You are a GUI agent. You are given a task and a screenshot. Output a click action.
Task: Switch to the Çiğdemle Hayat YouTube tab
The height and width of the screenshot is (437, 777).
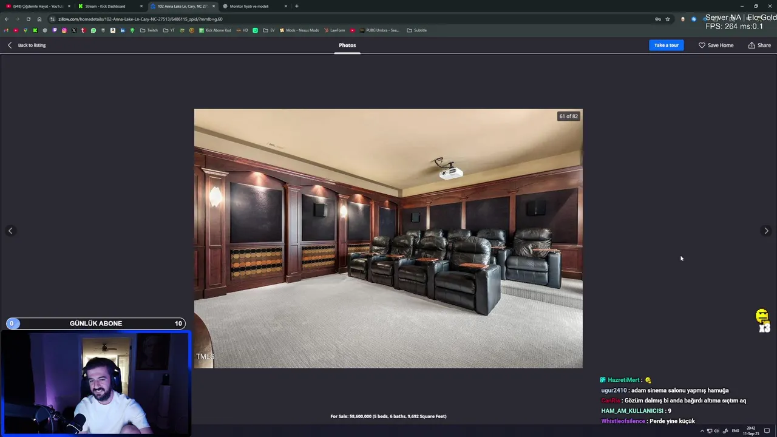(x=38, y=6)
